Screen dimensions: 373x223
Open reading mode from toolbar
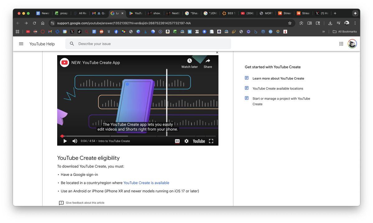tap(310, 23)
